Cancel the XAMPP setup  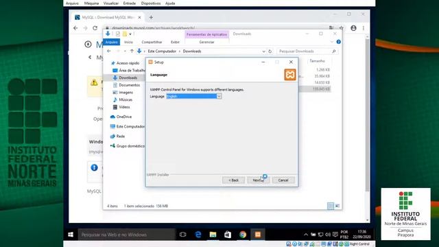283,180
